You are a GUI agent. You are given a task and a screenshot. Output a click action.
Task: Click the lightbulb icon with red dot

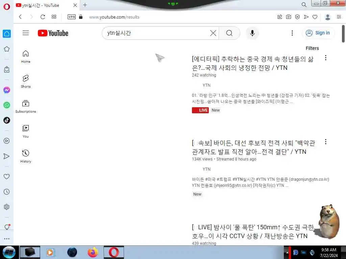point(7,227)
